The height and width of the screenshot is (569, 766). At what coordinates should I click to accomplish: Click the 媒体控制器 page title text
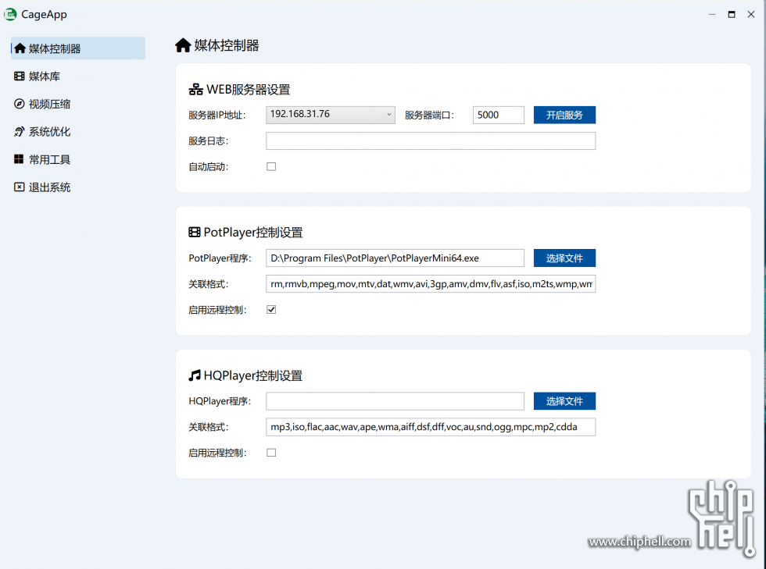click(227, 45)
